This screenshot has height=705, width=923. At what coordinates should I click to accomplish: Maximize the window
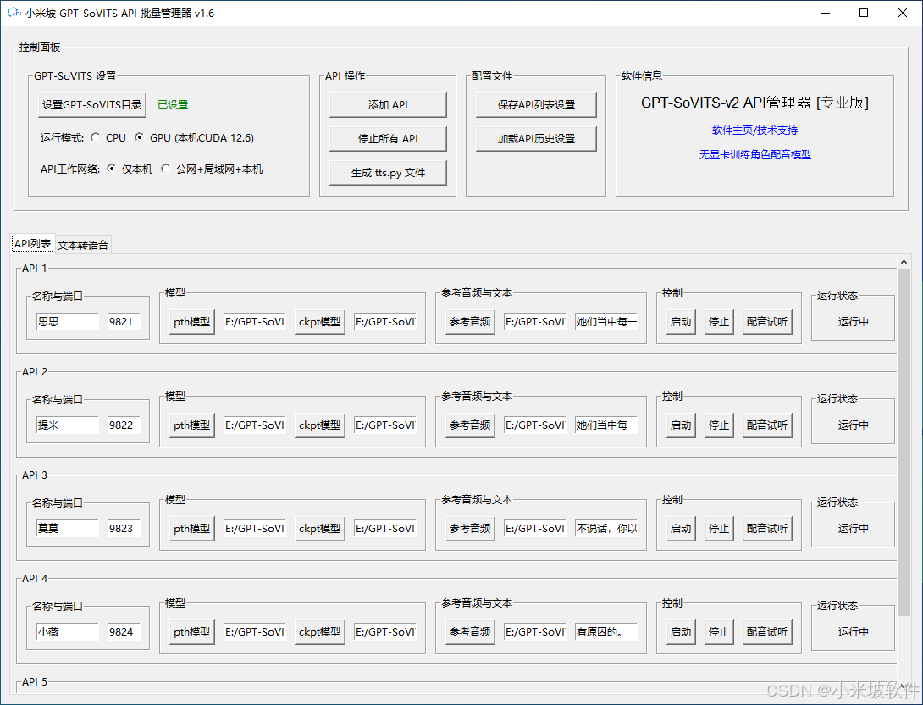pos(864,13)
